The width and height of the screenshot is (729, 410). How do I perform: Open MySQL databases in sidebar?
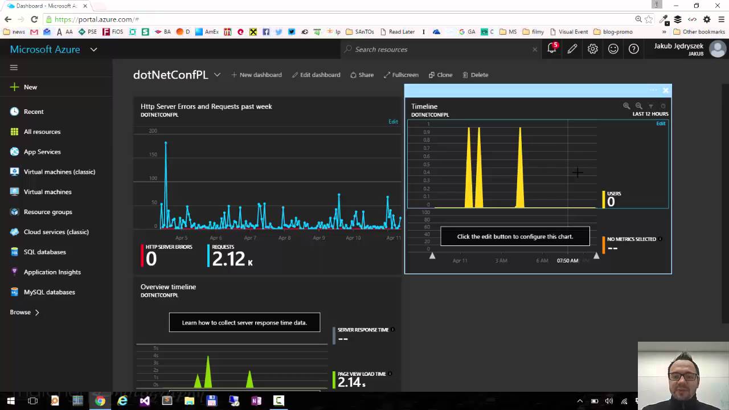click(42, 292)
